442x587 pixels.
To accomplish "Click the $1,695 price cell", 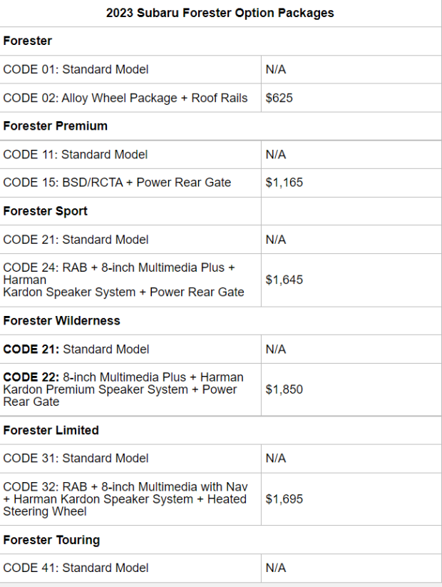I will (x=351, y=499).
